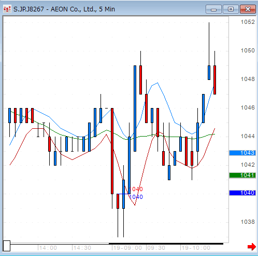Click the 1048 price axis label
This screenshot has width=258, height=256.
(248, 79)
